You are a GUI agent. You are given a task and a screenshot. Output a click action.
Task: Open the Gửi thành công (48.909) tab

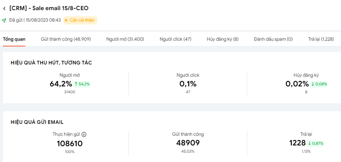tap(66, 39)
